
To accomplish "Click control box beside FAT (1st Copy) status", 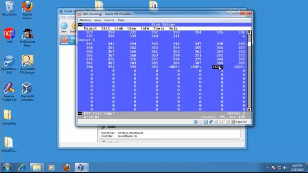I will pyautogui.click(x=80, y=113).
